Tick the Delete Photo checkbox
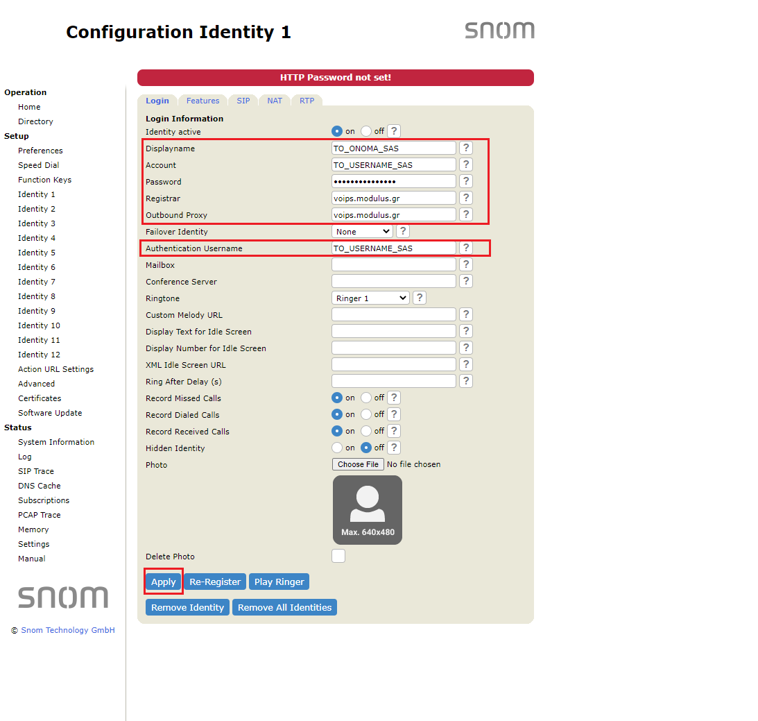The height and width of the screenshot is (721, 758). point(338,556)
